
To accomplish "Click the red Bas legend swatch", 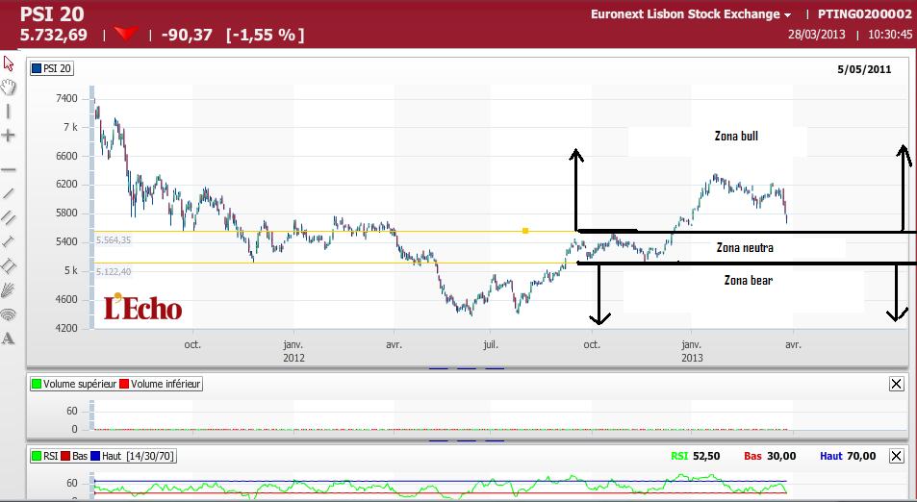I will pos(65,456).
